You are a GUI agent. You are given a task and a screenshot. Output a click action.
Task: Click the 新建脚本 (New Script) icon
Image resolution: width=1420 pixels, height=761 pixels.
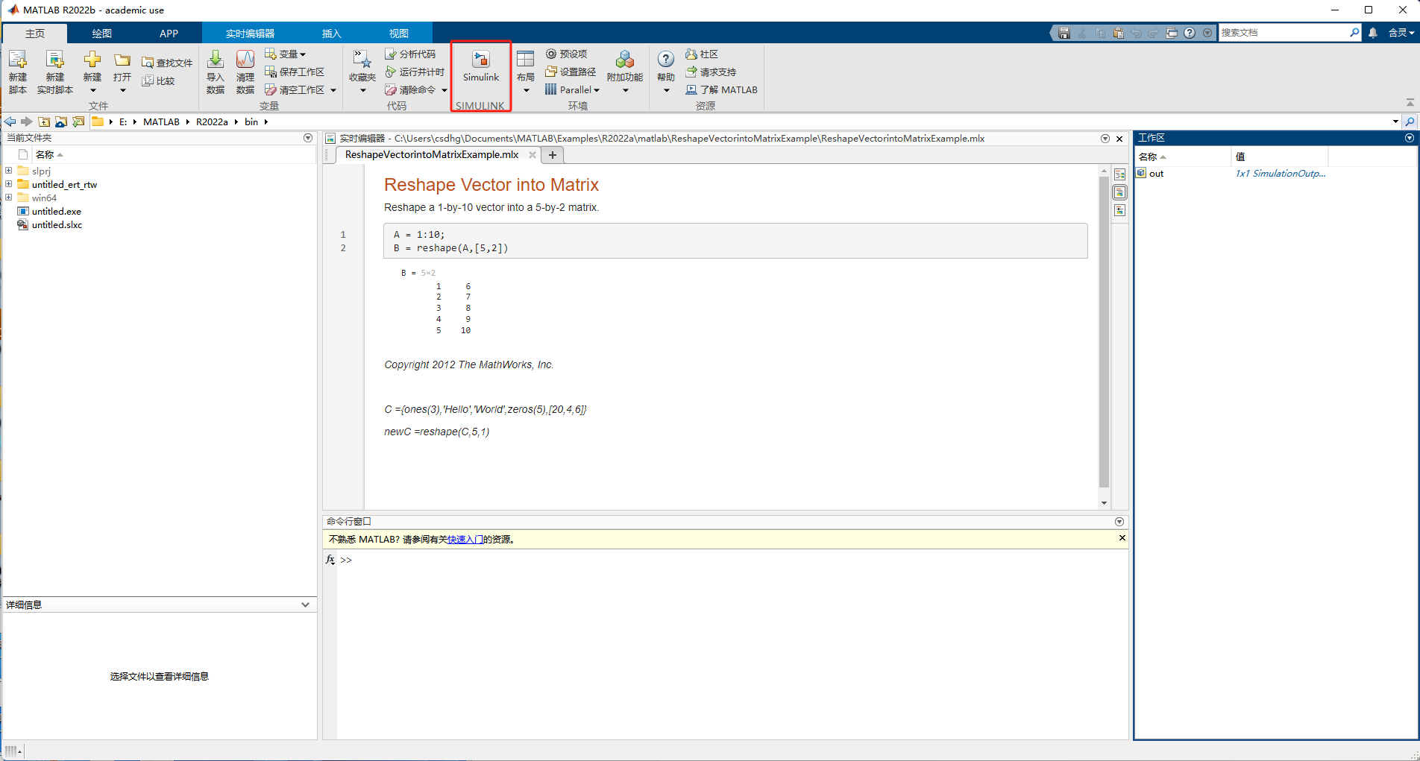(x=18, y=60)
